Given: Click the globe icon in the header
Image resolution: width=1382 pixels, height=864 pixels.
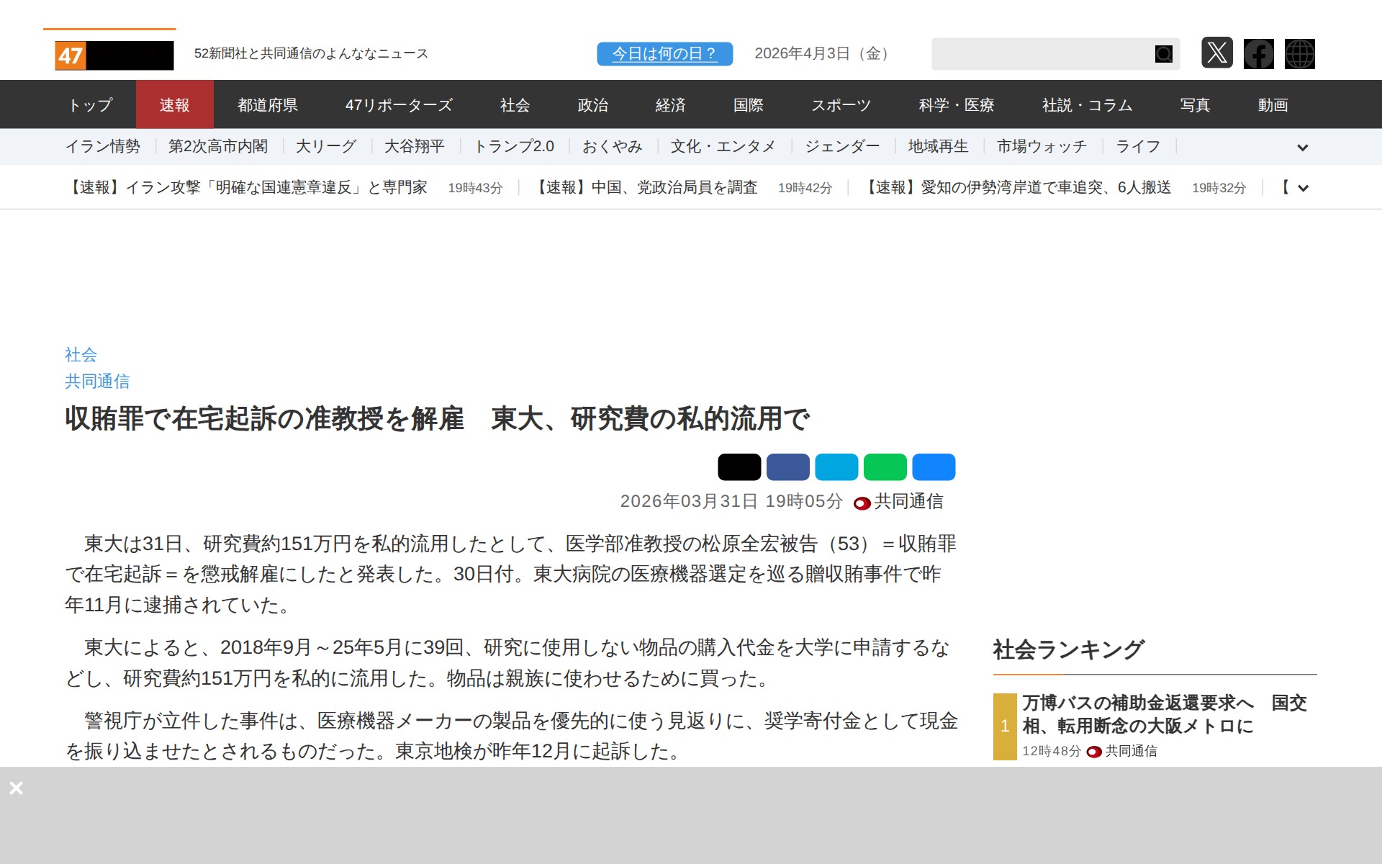Looking at the screenshot, I should tap(1299, 54).
